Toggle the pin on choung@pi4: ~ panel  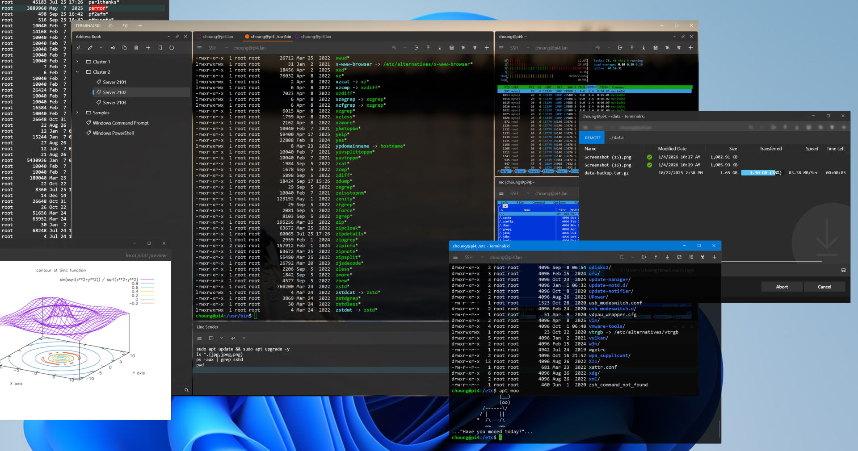tap(682, 37)
